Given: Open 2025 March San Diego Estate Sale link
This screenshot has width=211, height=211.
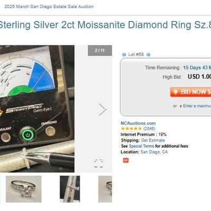Looking at the screenshot, I should (x=49, y=7).
